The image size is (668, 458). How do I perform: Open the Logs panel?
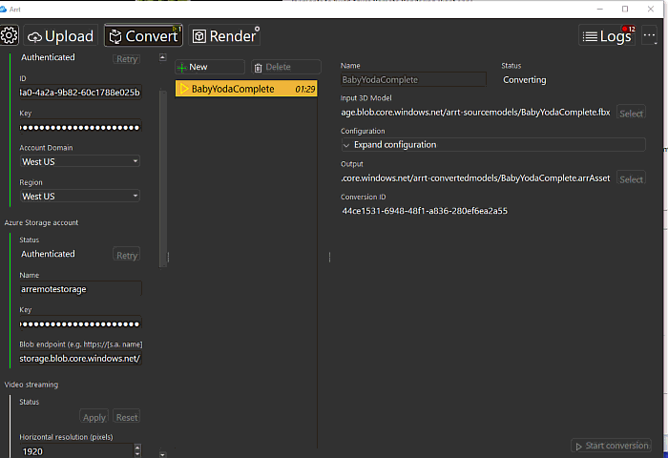tap(607, 36)
